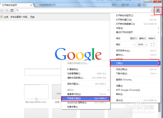Click the Google search box

pos(43,72)
